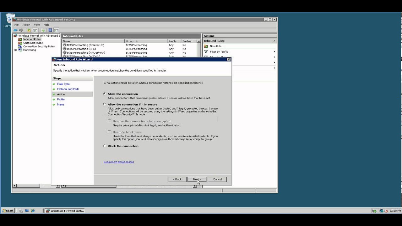This screenshot has width=402, height=226.
Task: Tick 'Require the connections to be encrypted' checkbox
Action: pyautogui.click(x=109, y=121)
